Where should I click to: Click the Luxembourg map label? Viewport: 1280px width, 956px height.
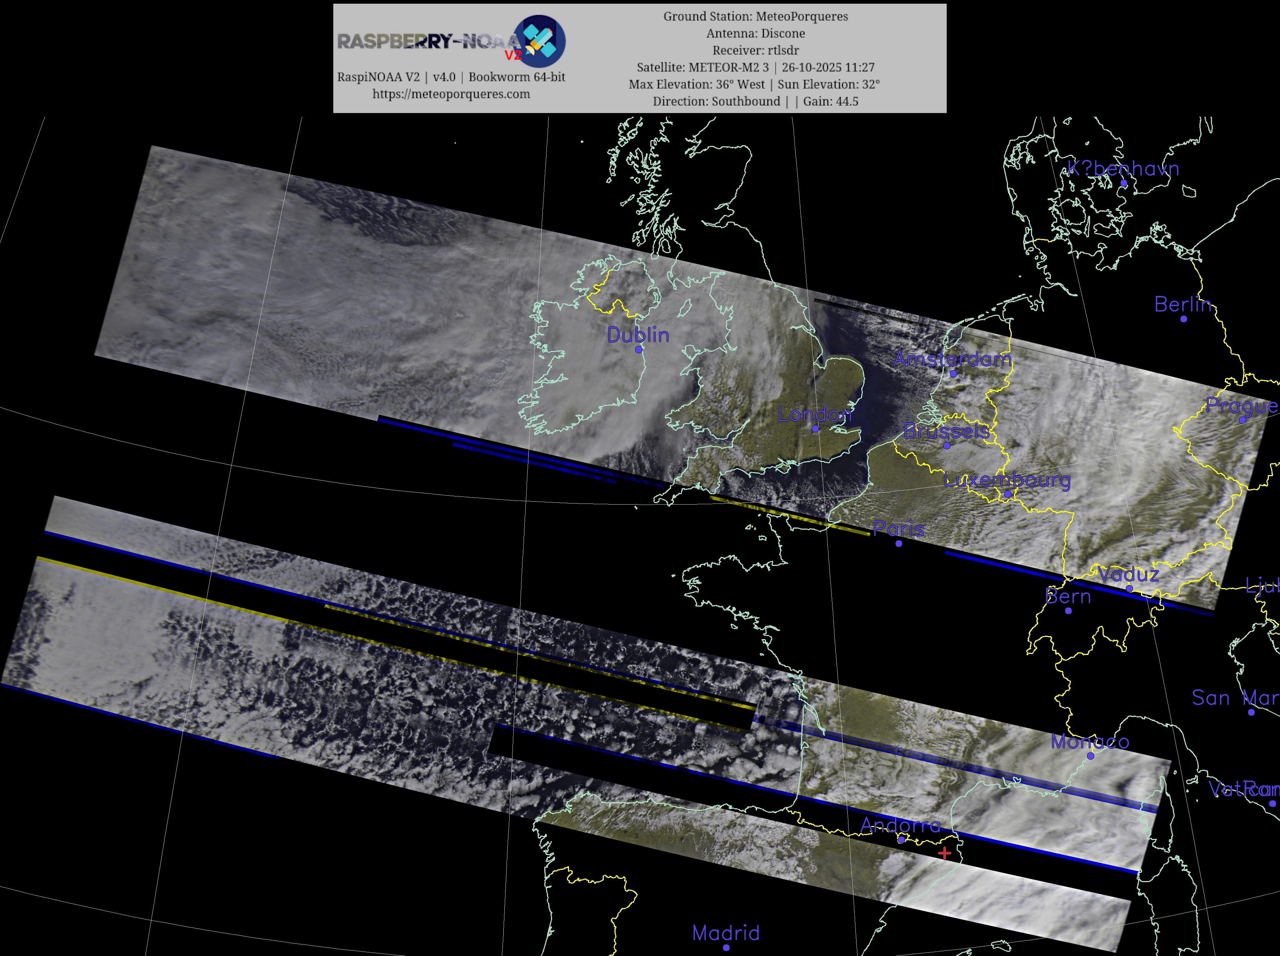pyautogui.click(x=1007, y=479)
